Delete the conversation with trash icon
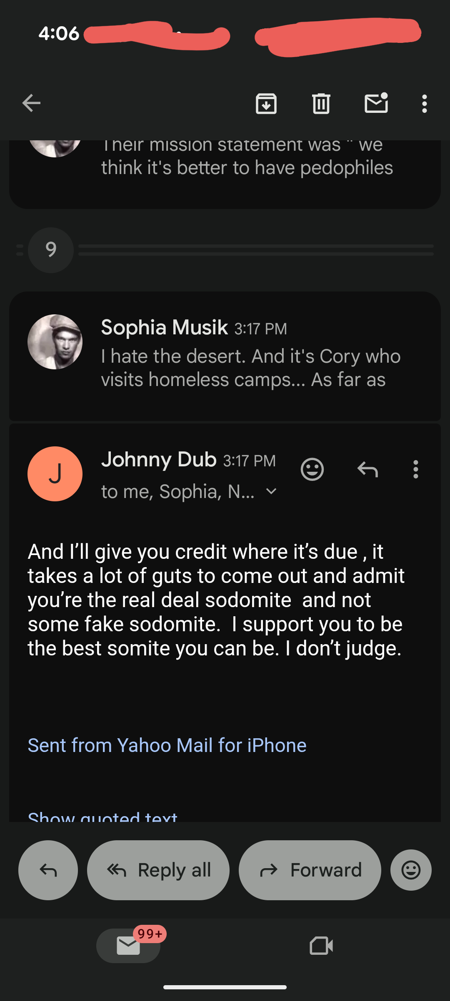Viewport: 450px width, 1001px height. tap(321, 103)
